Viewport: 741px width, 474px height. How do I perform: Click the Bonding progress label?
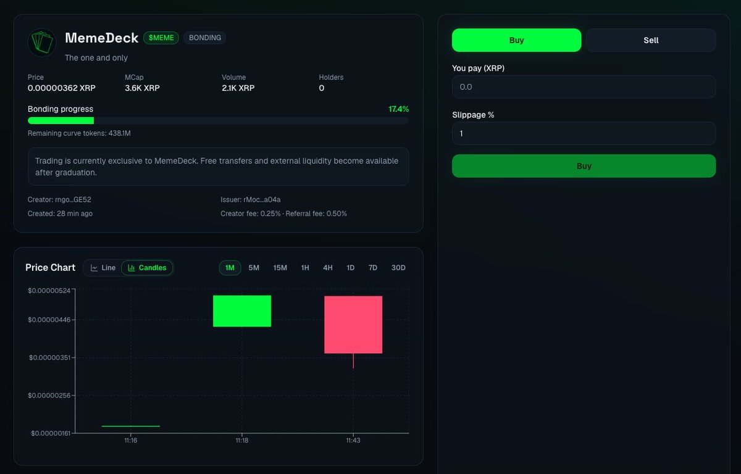[61, 109]
